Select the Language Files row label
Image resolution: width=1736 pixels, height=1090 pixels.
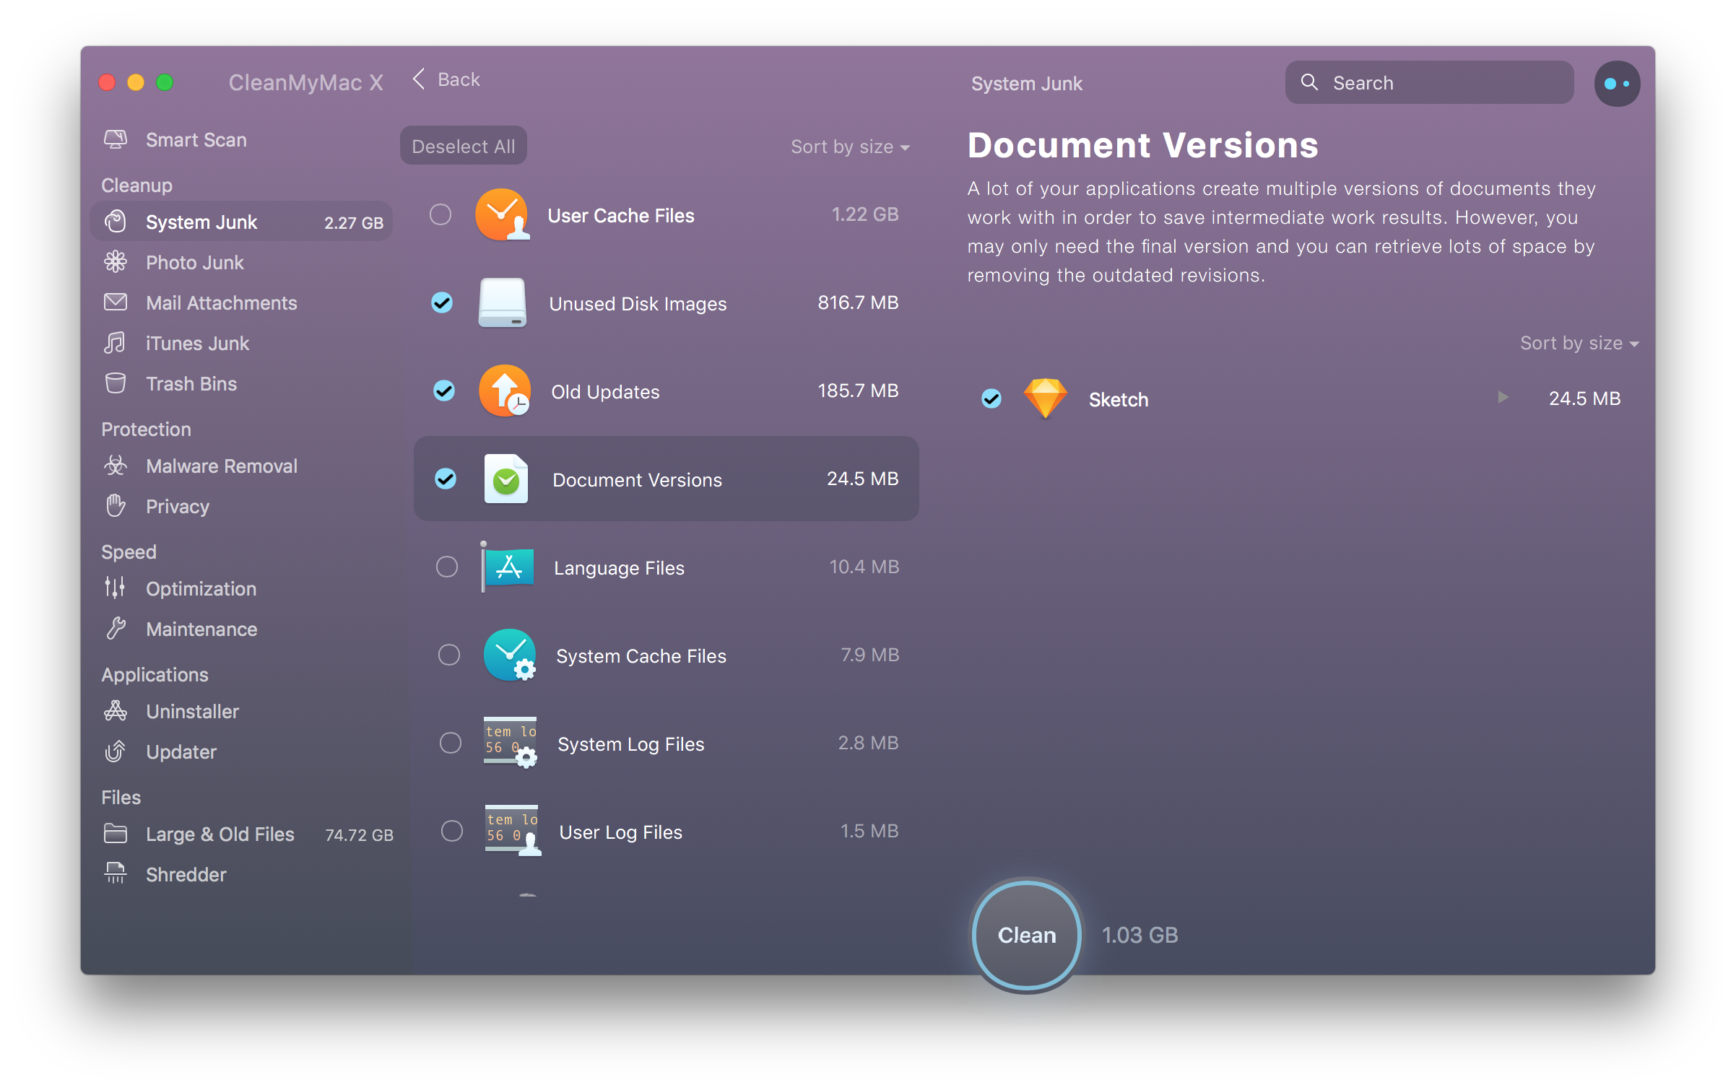click(x=619, y=568)
